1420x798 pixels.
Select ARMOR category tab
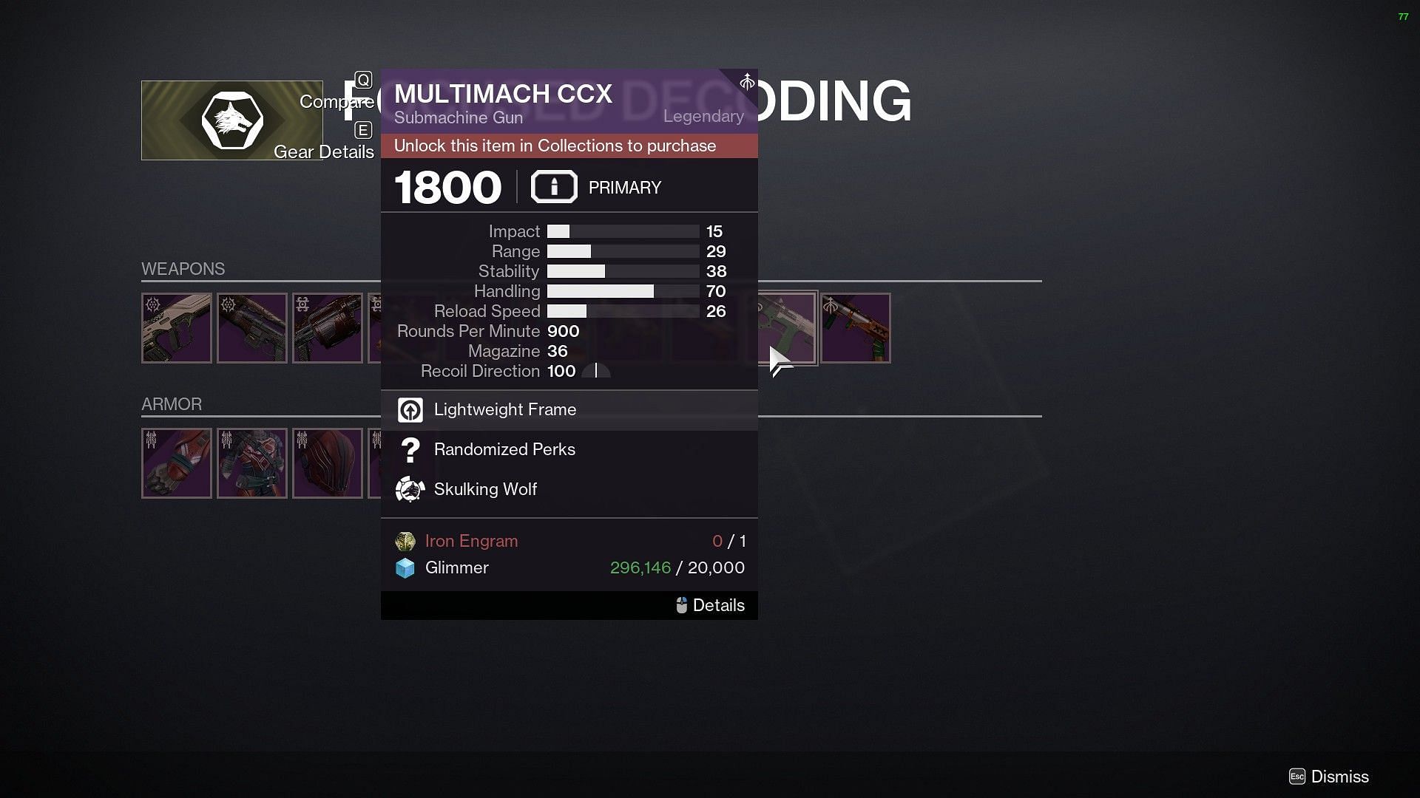171,403
